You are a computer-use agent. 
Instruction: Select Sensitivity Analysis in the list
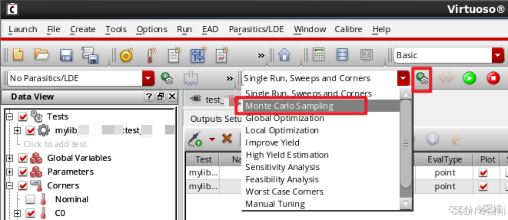coord(321,167)
